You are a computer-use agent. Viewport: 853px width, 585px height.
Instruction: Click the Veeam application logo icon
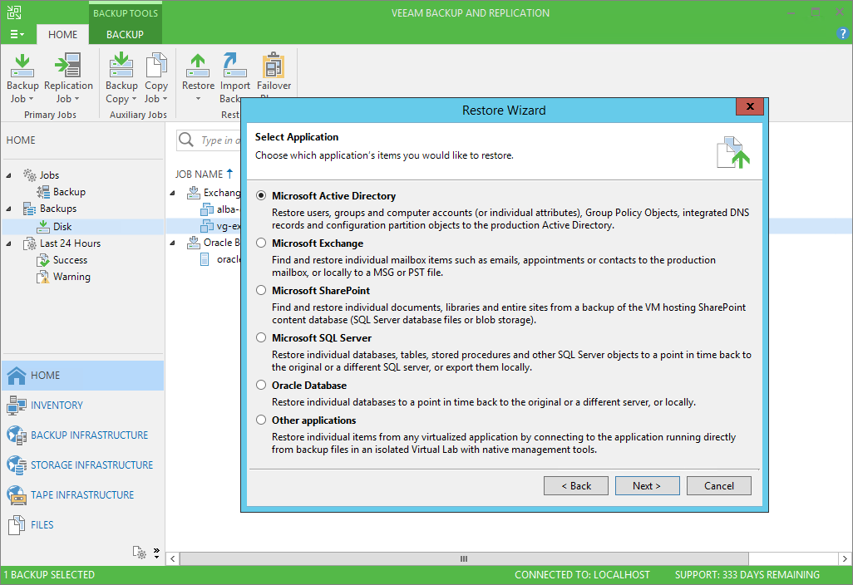coord(14,12)
